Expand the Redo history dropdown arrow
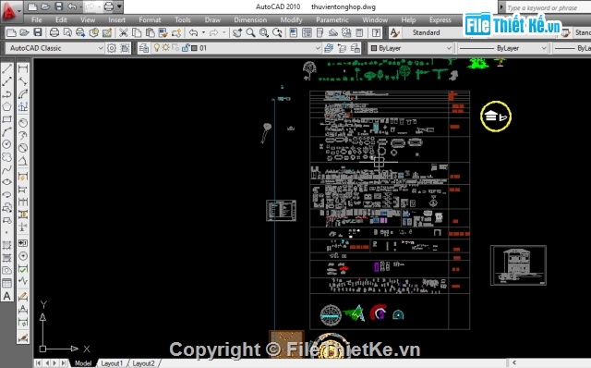The image size is (591, 368). click(223, 33)
